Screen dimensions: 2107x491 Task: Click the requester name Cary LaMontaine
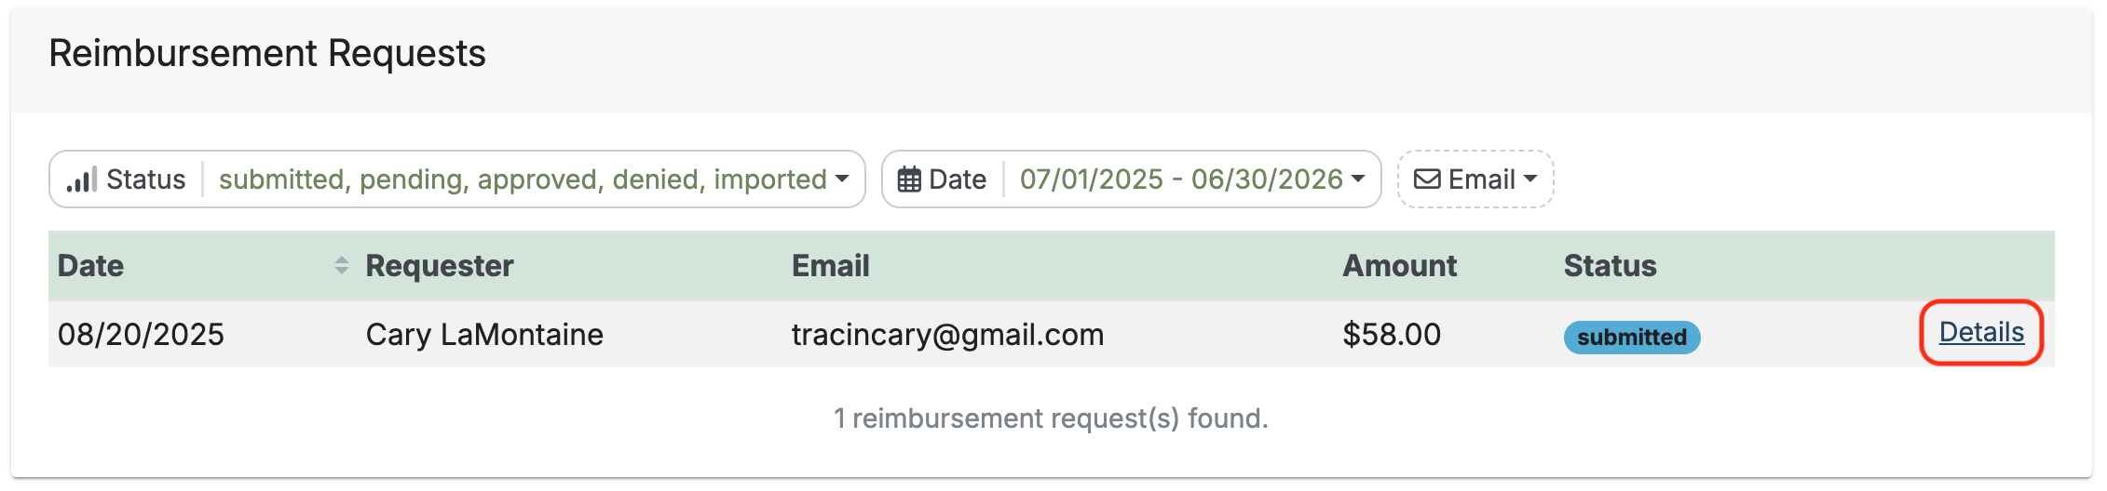484,335
